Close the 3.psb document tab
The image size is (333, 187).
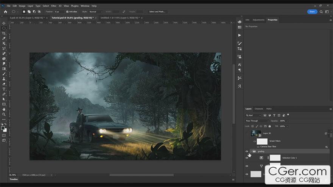[x=47, y=18]
